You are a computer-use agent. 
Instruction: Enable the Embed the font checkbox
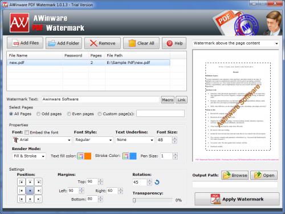tap(27, 132)
